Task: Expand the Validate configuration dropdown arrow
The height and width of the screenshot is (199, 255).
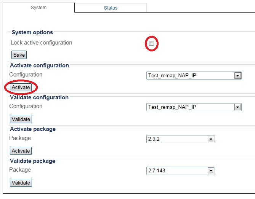Action: click(237, 107)
